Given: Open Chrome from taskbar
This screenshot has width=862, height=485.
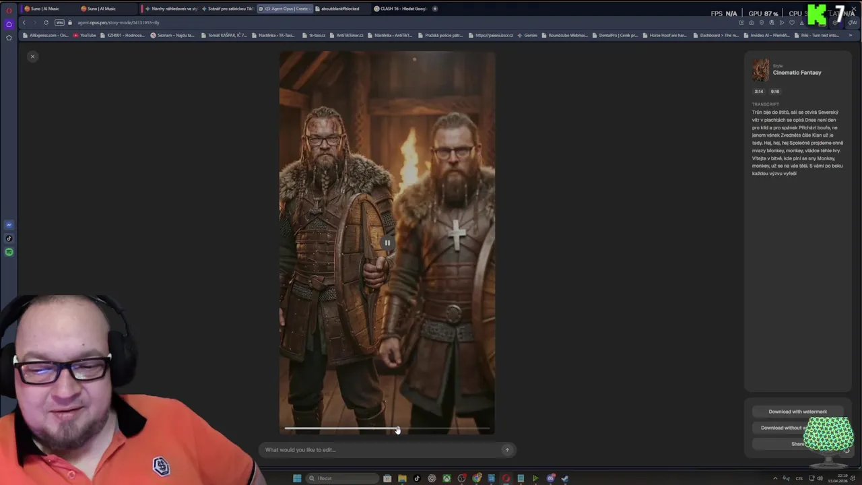Looking at the screenshot, I should pos(477,478).
